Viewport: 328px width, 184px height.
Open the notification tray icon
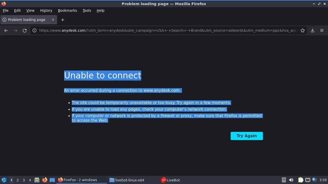314,180
